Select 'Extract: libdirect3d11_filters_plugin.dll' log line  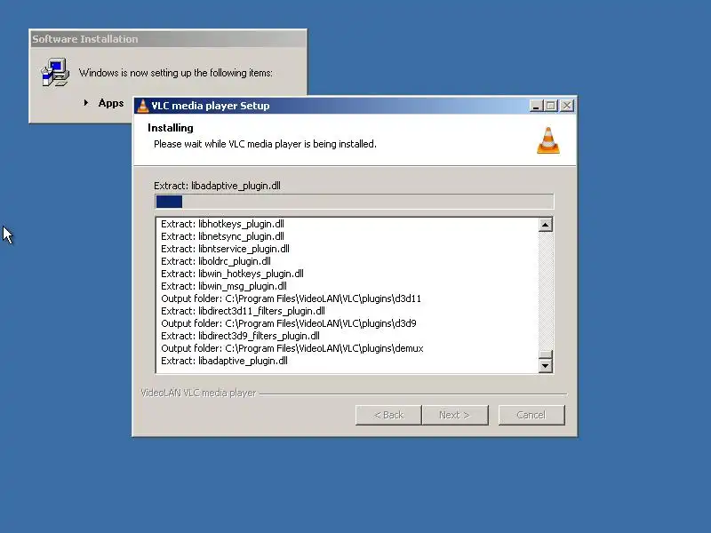(x=243, y=311)
